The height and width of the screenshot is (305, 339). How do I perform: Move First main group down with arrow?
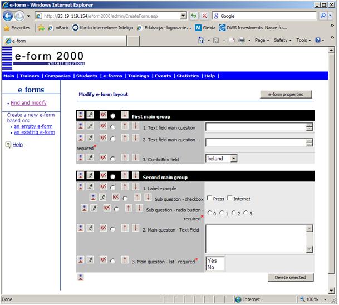pyautogui.click(x=125, y=115)
